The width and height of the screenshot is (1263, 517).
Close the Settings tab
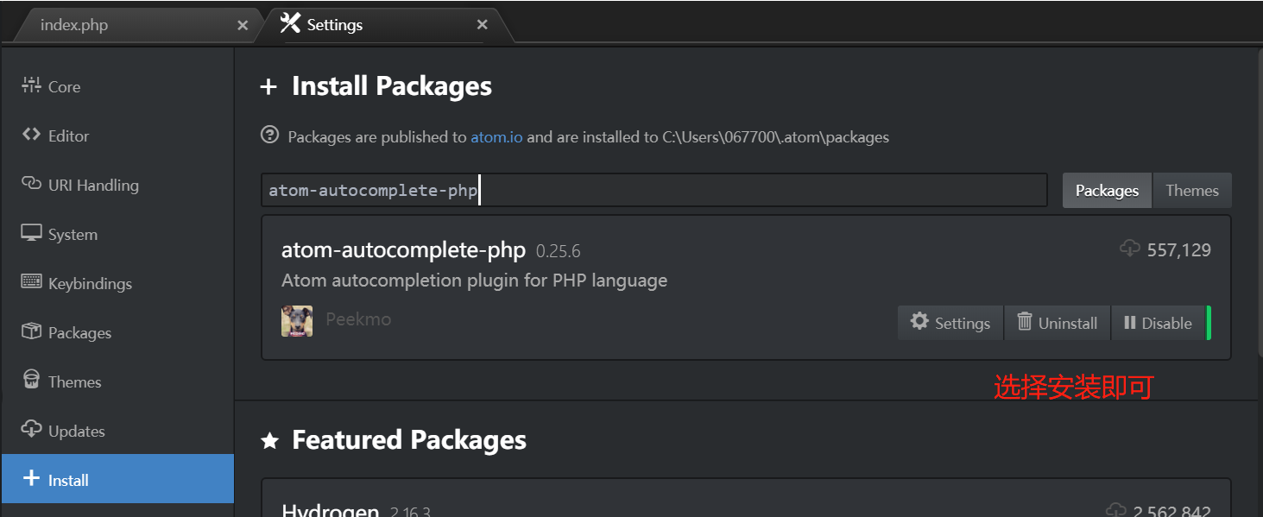point(483,25)
